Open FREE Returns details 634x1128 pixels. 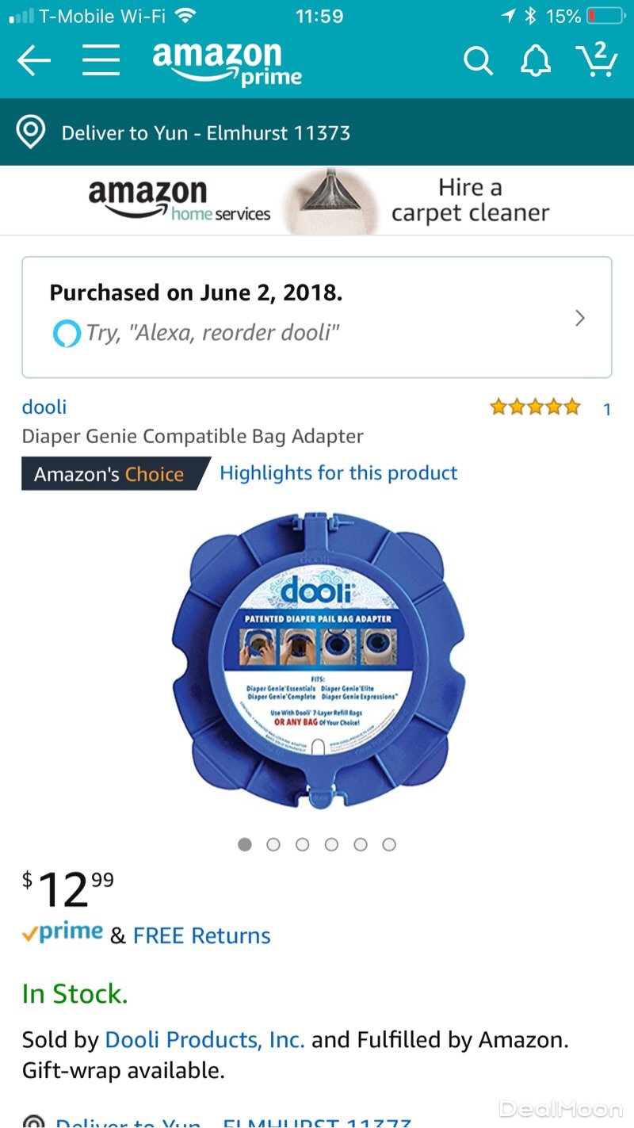[201, 935]
